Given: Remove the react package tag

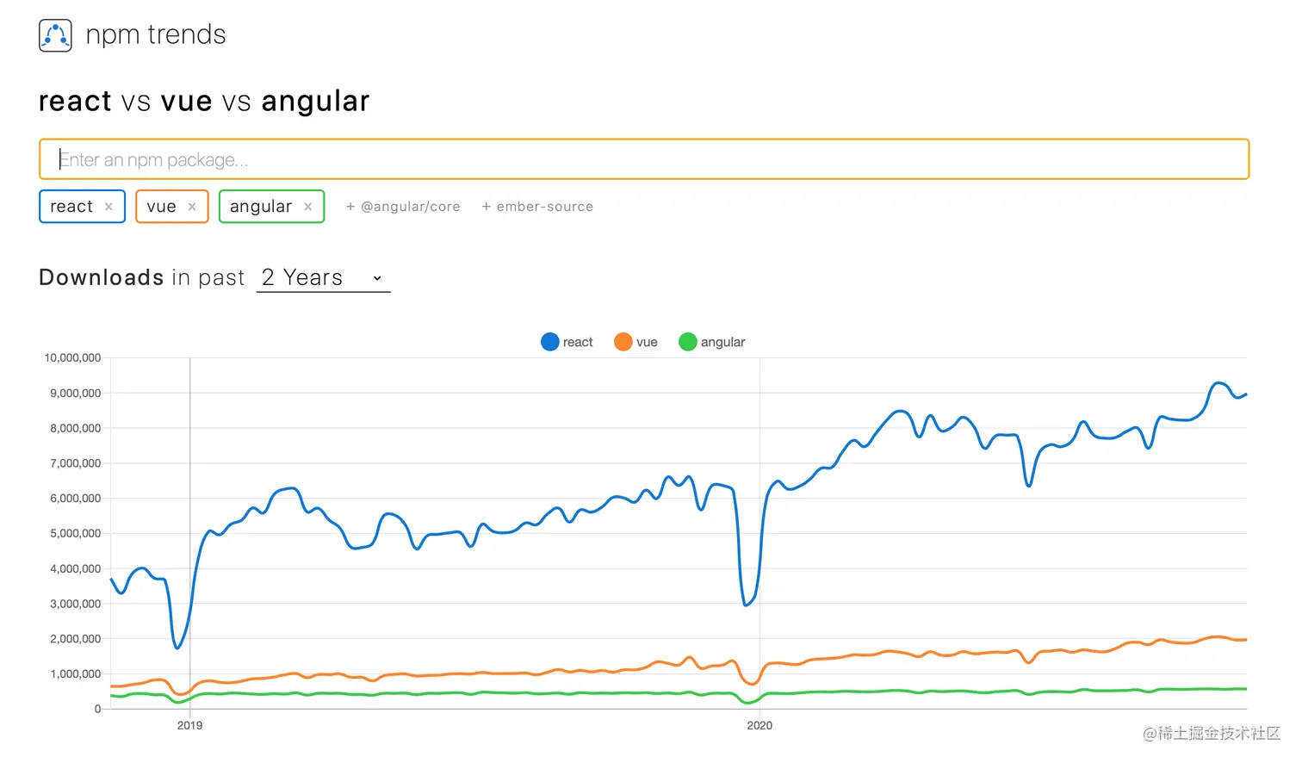Looking at the screenshot, I should pos(108,207).
